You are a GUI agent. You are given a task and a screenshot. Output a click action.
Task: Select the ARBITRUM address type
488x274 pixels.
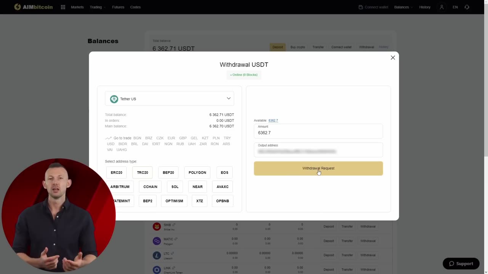click(120, 186)
